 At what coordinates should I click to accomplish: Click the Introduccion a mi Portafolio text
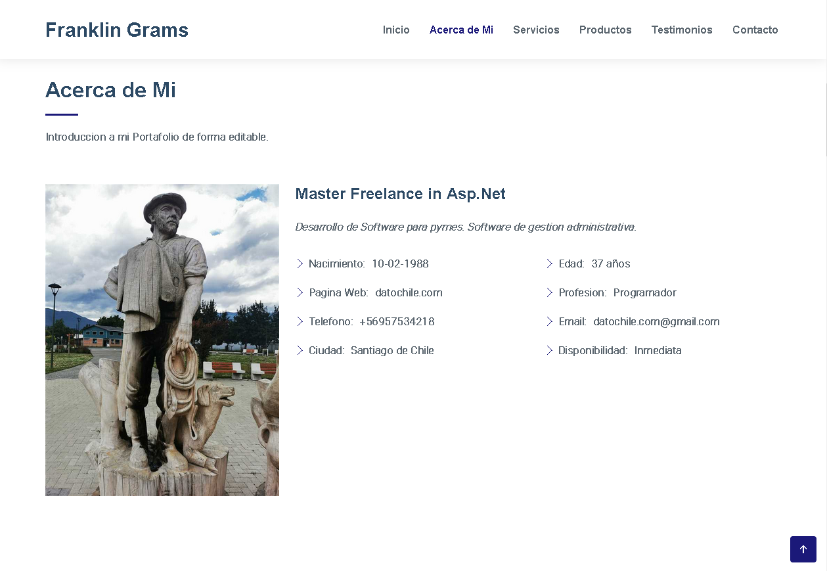tap(157, 137)
